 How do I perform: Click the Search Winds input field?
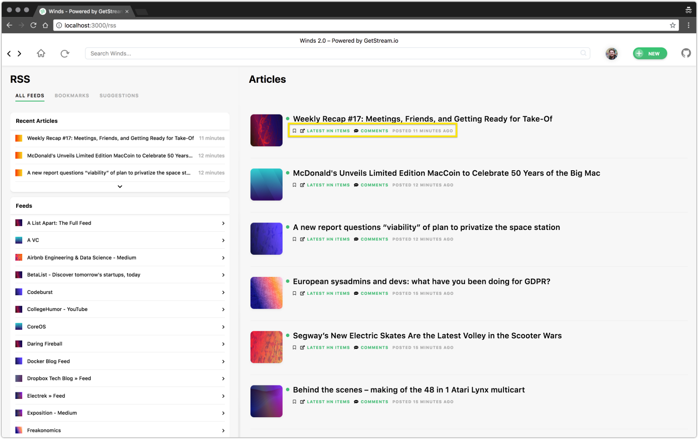click(x=332, y=54)
